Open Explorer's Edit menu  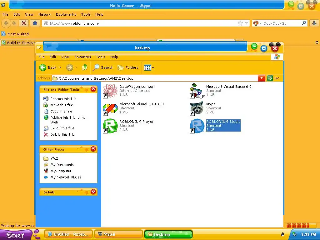(53, 57)
